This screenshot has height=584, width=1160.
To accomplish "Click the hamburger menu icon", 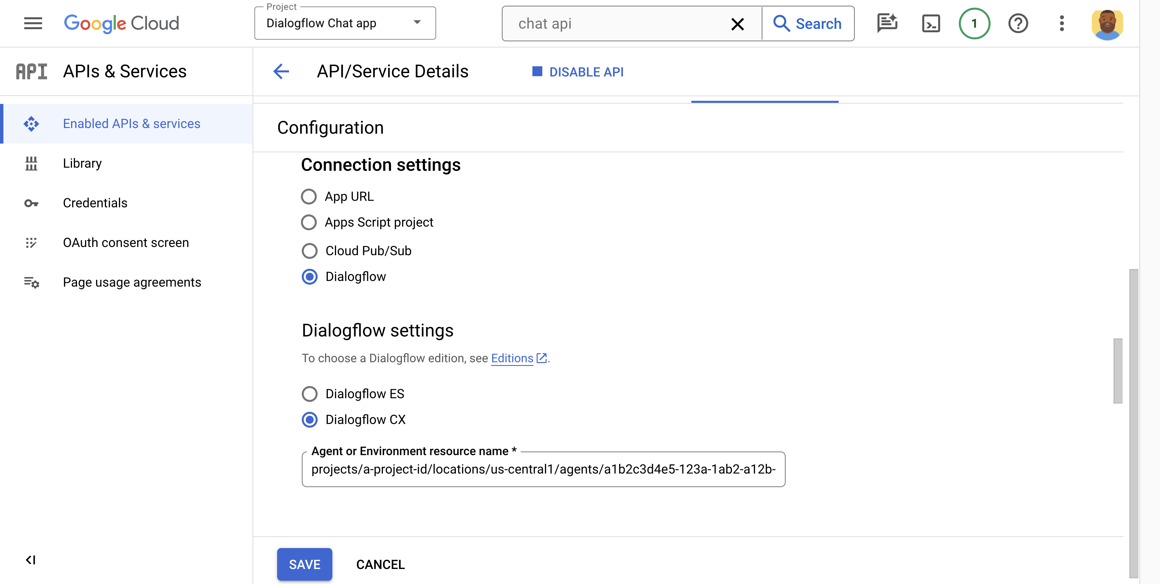I will tap(33, 22).
